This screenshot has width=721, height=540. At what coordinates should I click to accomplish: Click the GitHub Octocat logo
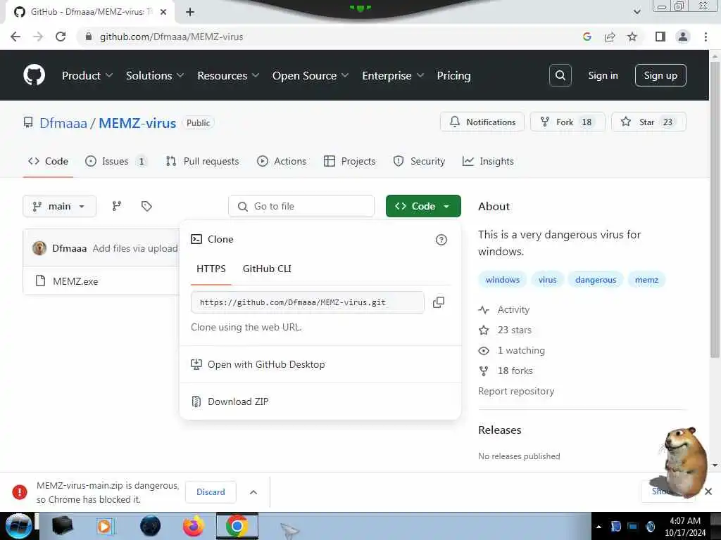(x=34, y=75)
